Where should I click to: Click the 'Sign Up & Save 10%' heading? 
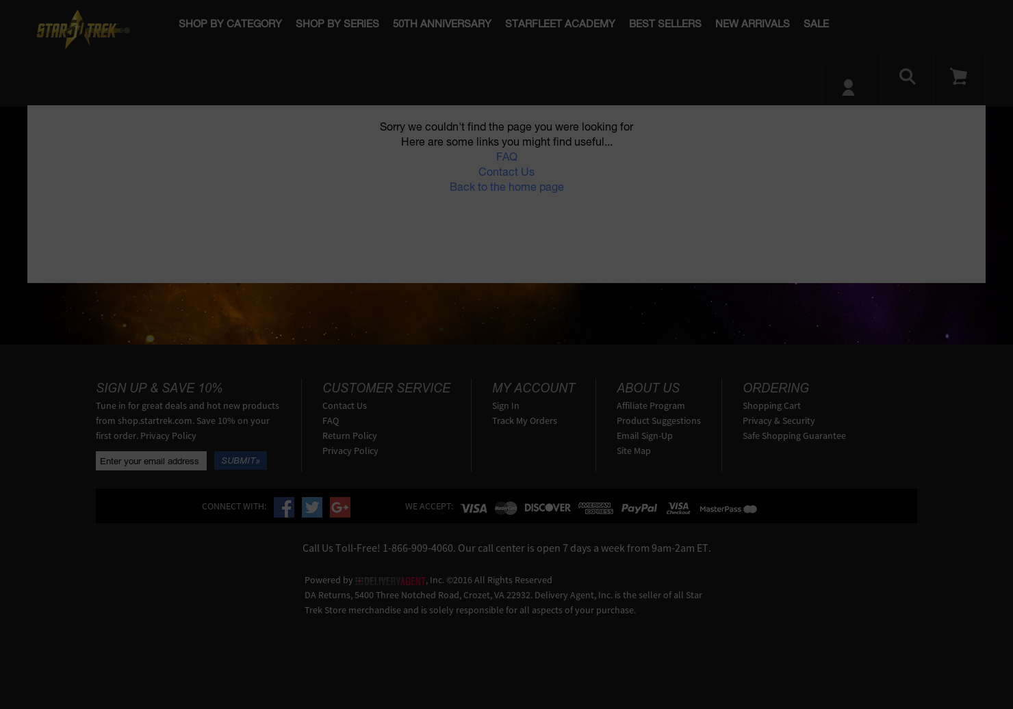click(x=159, y=388)
